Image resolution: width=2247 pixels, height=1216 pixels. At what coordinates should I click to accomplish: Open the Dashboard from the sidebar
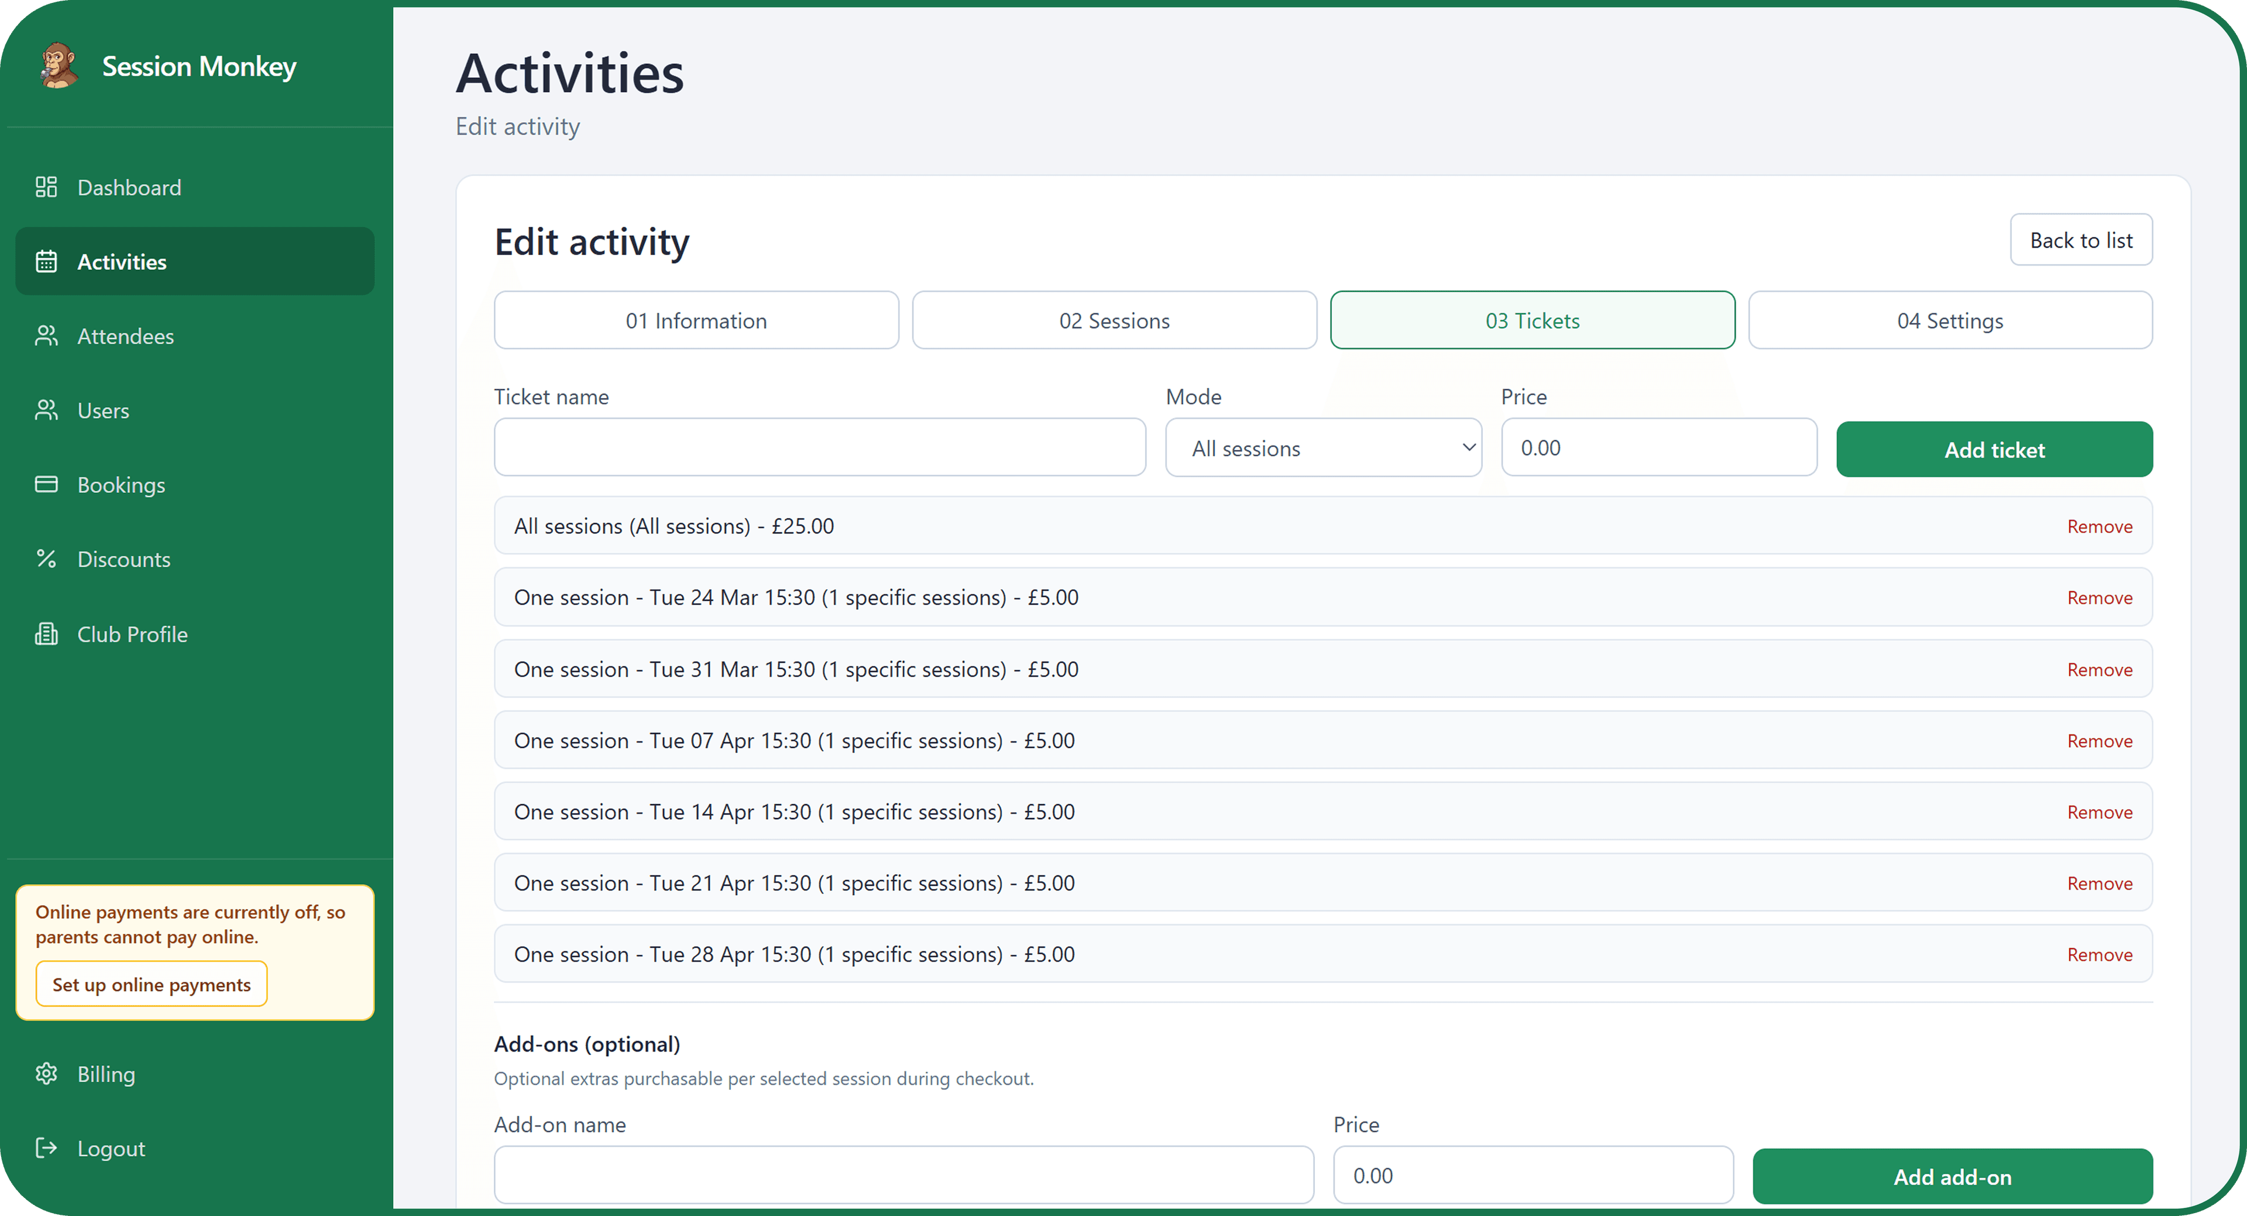pyautogui.click(x=129, y=187)
